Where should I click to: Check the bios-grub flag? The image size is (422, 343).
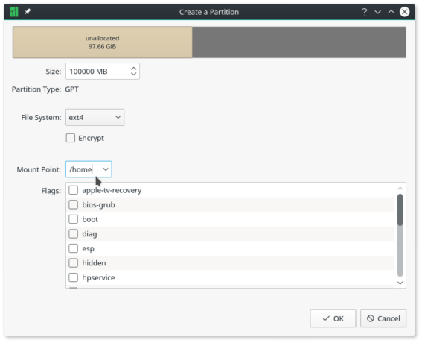point(73,204)
